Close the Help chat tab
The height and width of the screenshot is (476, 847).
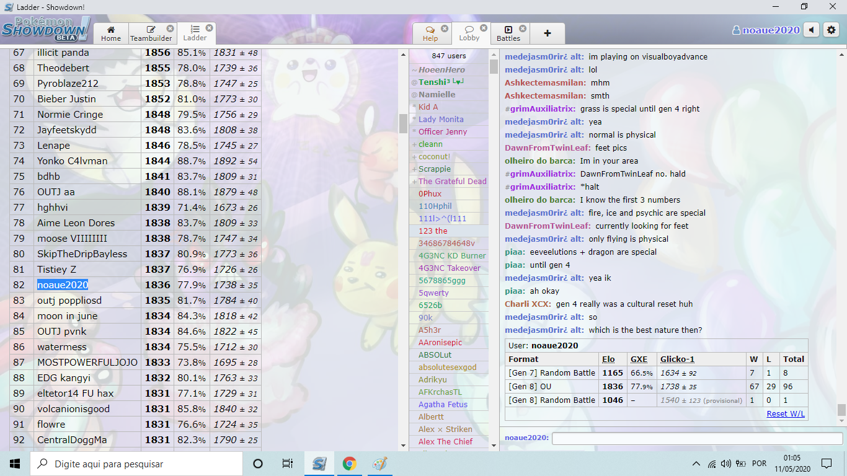(445, 29)
